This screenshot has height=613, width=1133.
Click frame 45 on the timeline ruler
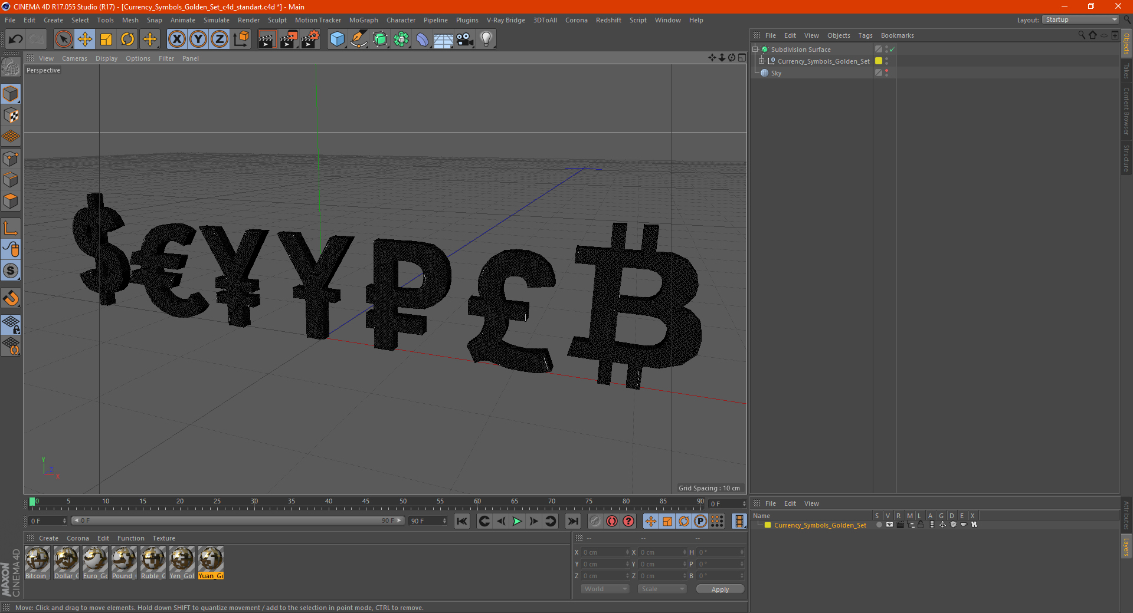pyautogui.click(x=366, y=502)
